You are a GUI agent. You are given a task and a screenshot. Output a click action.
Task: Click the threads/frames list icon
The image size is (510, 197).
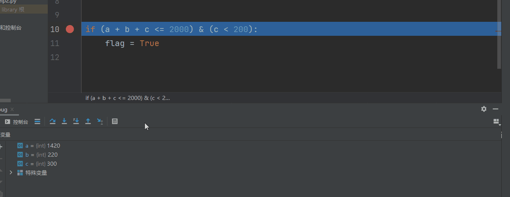click(37, 121)
